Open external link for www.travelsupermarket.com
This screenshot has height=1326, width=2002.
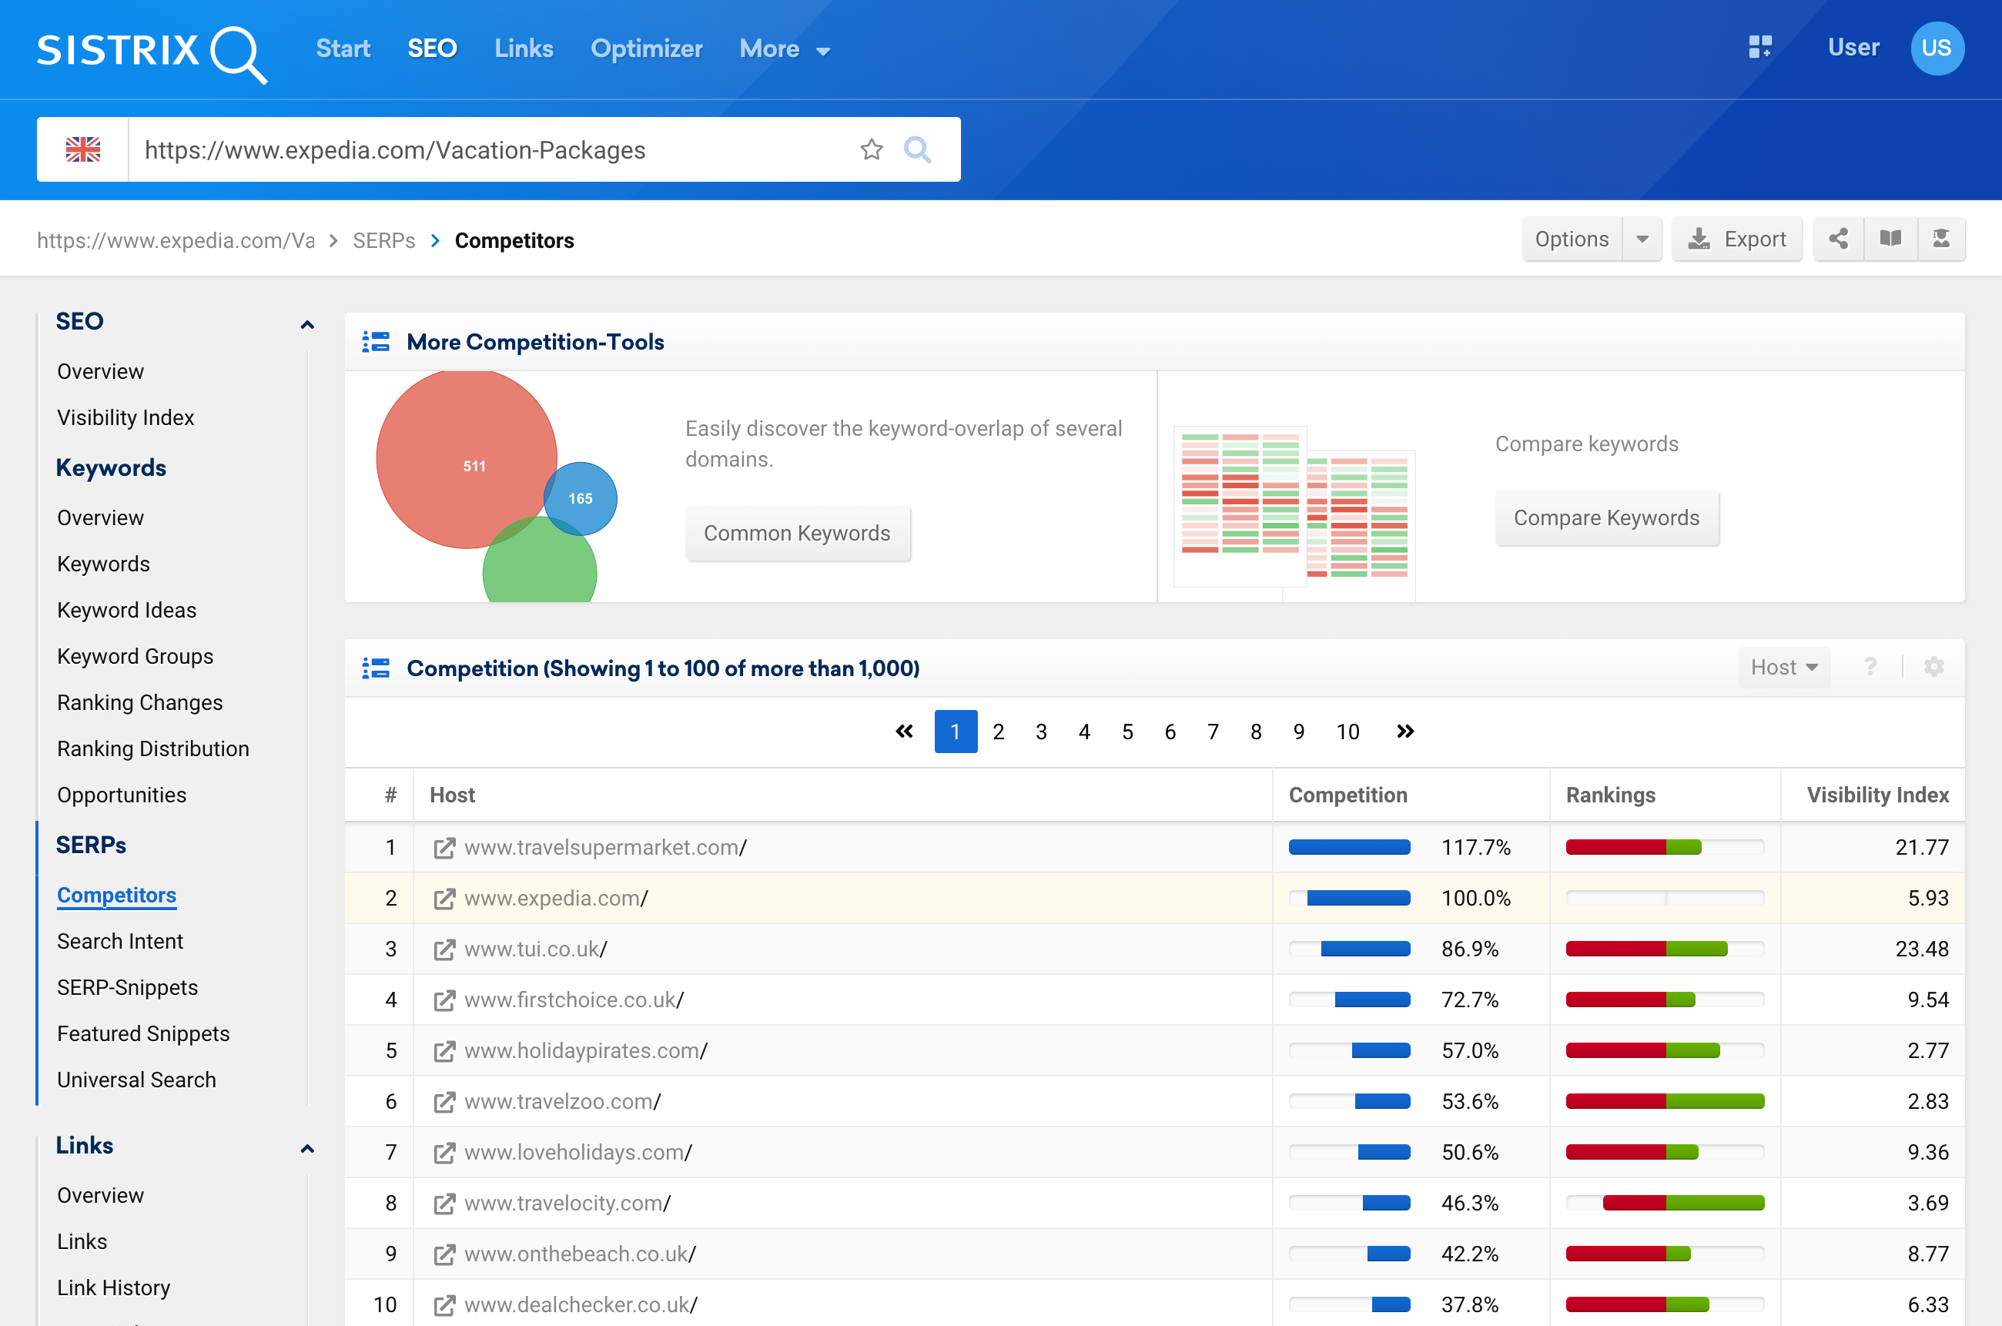[444, 849]
